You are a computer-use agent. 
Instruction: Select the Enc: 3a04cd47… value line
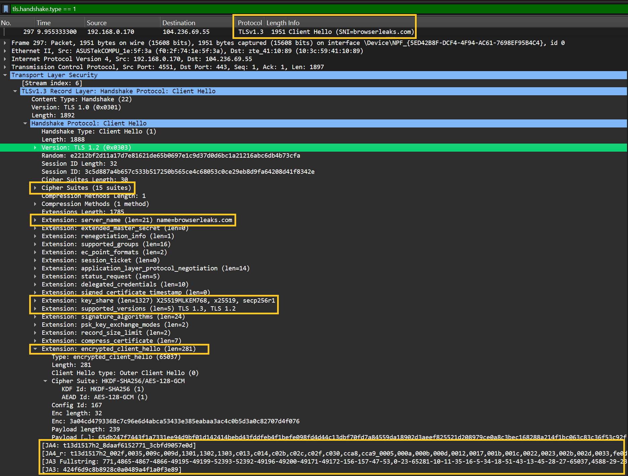coord(175,421)
